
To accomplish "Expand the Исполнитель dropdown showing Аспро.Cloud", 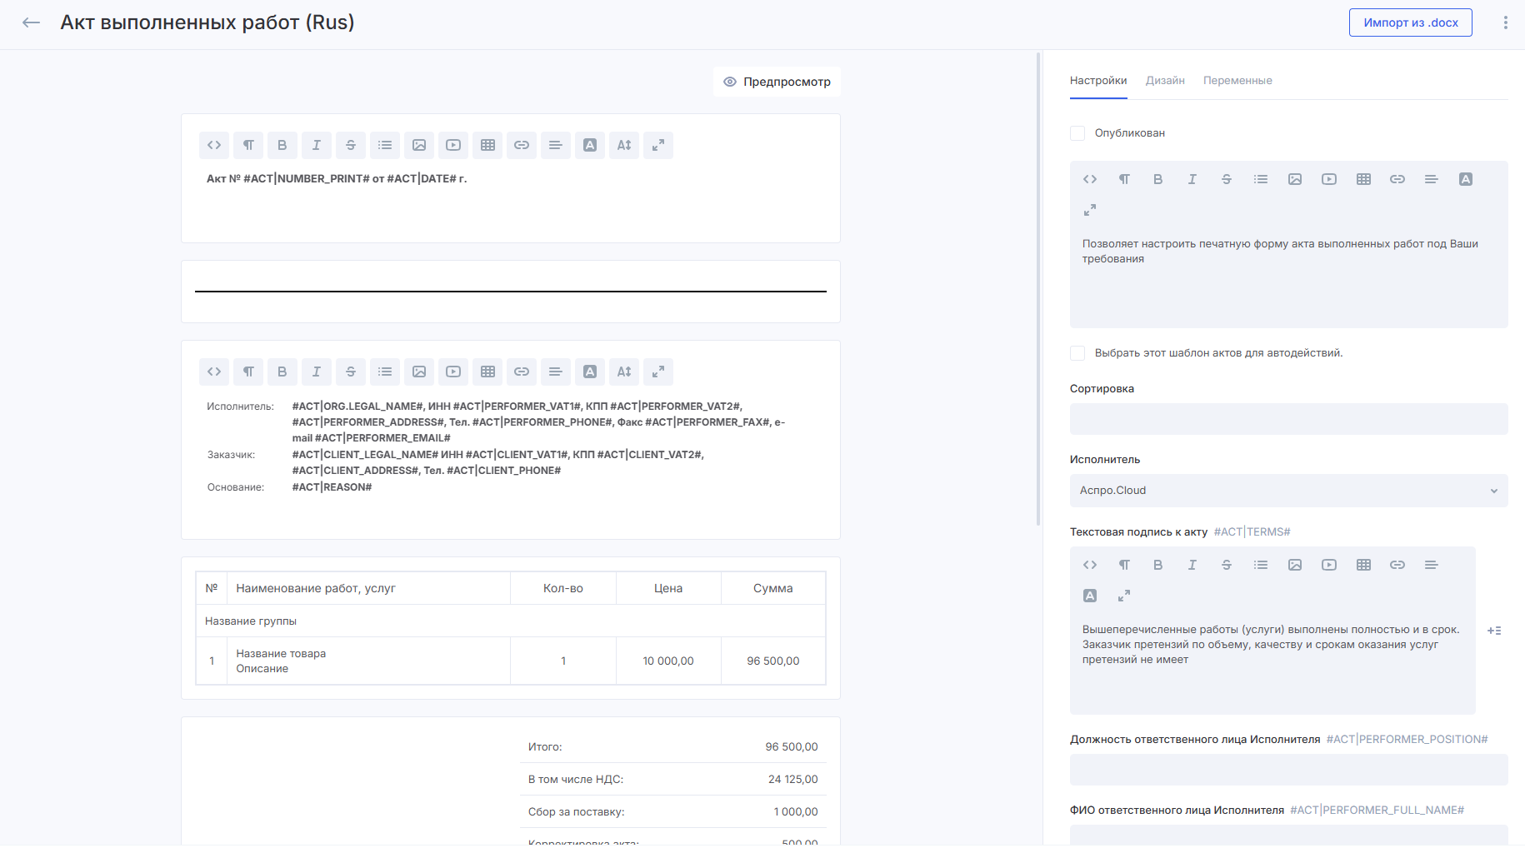I will pyautogui.click(x=1288, y=491).
